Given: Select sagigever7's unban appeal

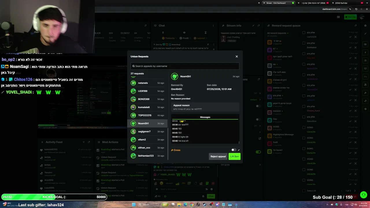Looking at the screenshot, I should coord(147,131).
